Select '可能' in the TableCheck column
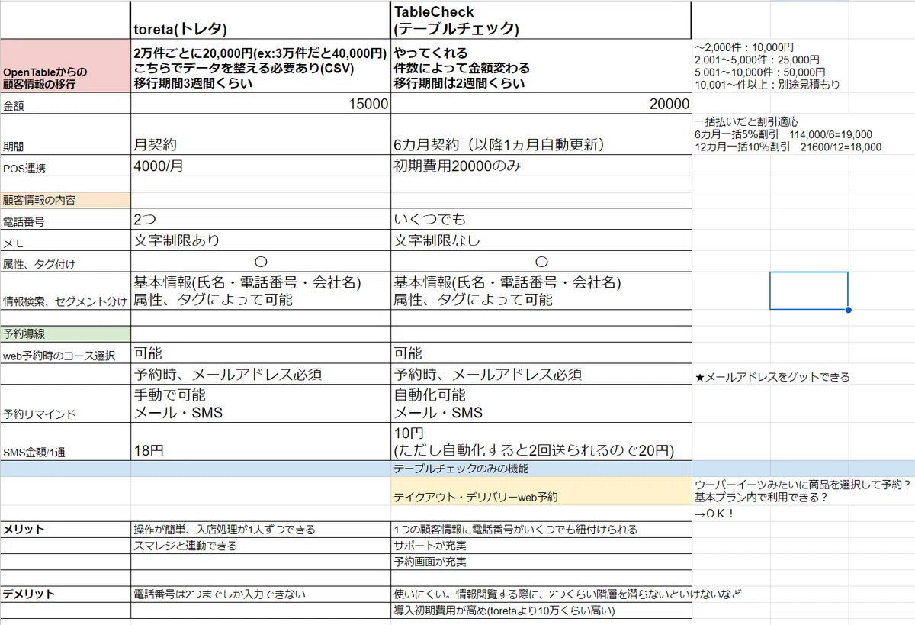Viewport: 915px width, 625px height. pos(541,353)
